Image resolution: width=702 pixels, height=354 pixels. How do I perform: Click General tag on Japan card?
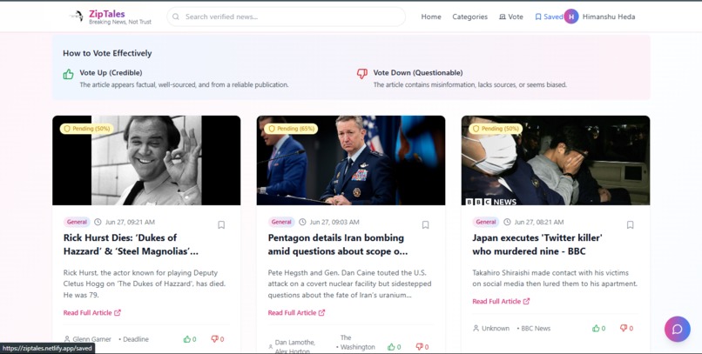(486, 222)
